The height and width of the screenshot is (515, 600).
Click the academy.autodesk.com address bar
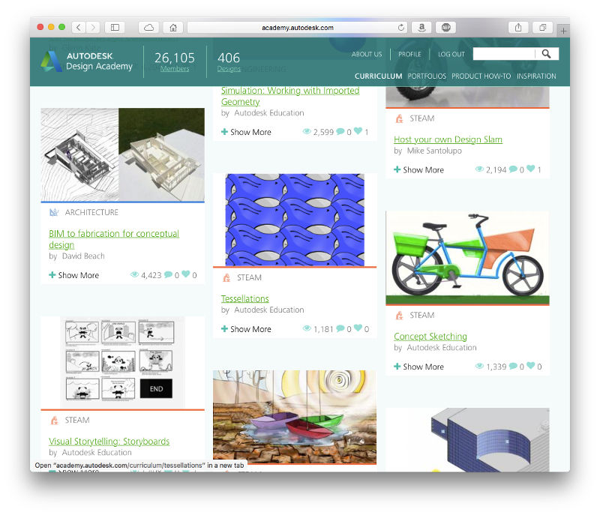click(297, 28)
